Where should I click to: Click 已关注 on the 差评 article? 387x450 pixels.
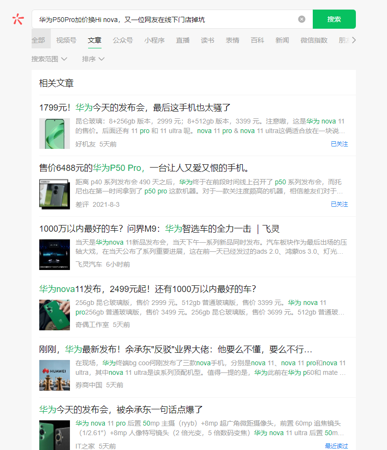point(339,204)
